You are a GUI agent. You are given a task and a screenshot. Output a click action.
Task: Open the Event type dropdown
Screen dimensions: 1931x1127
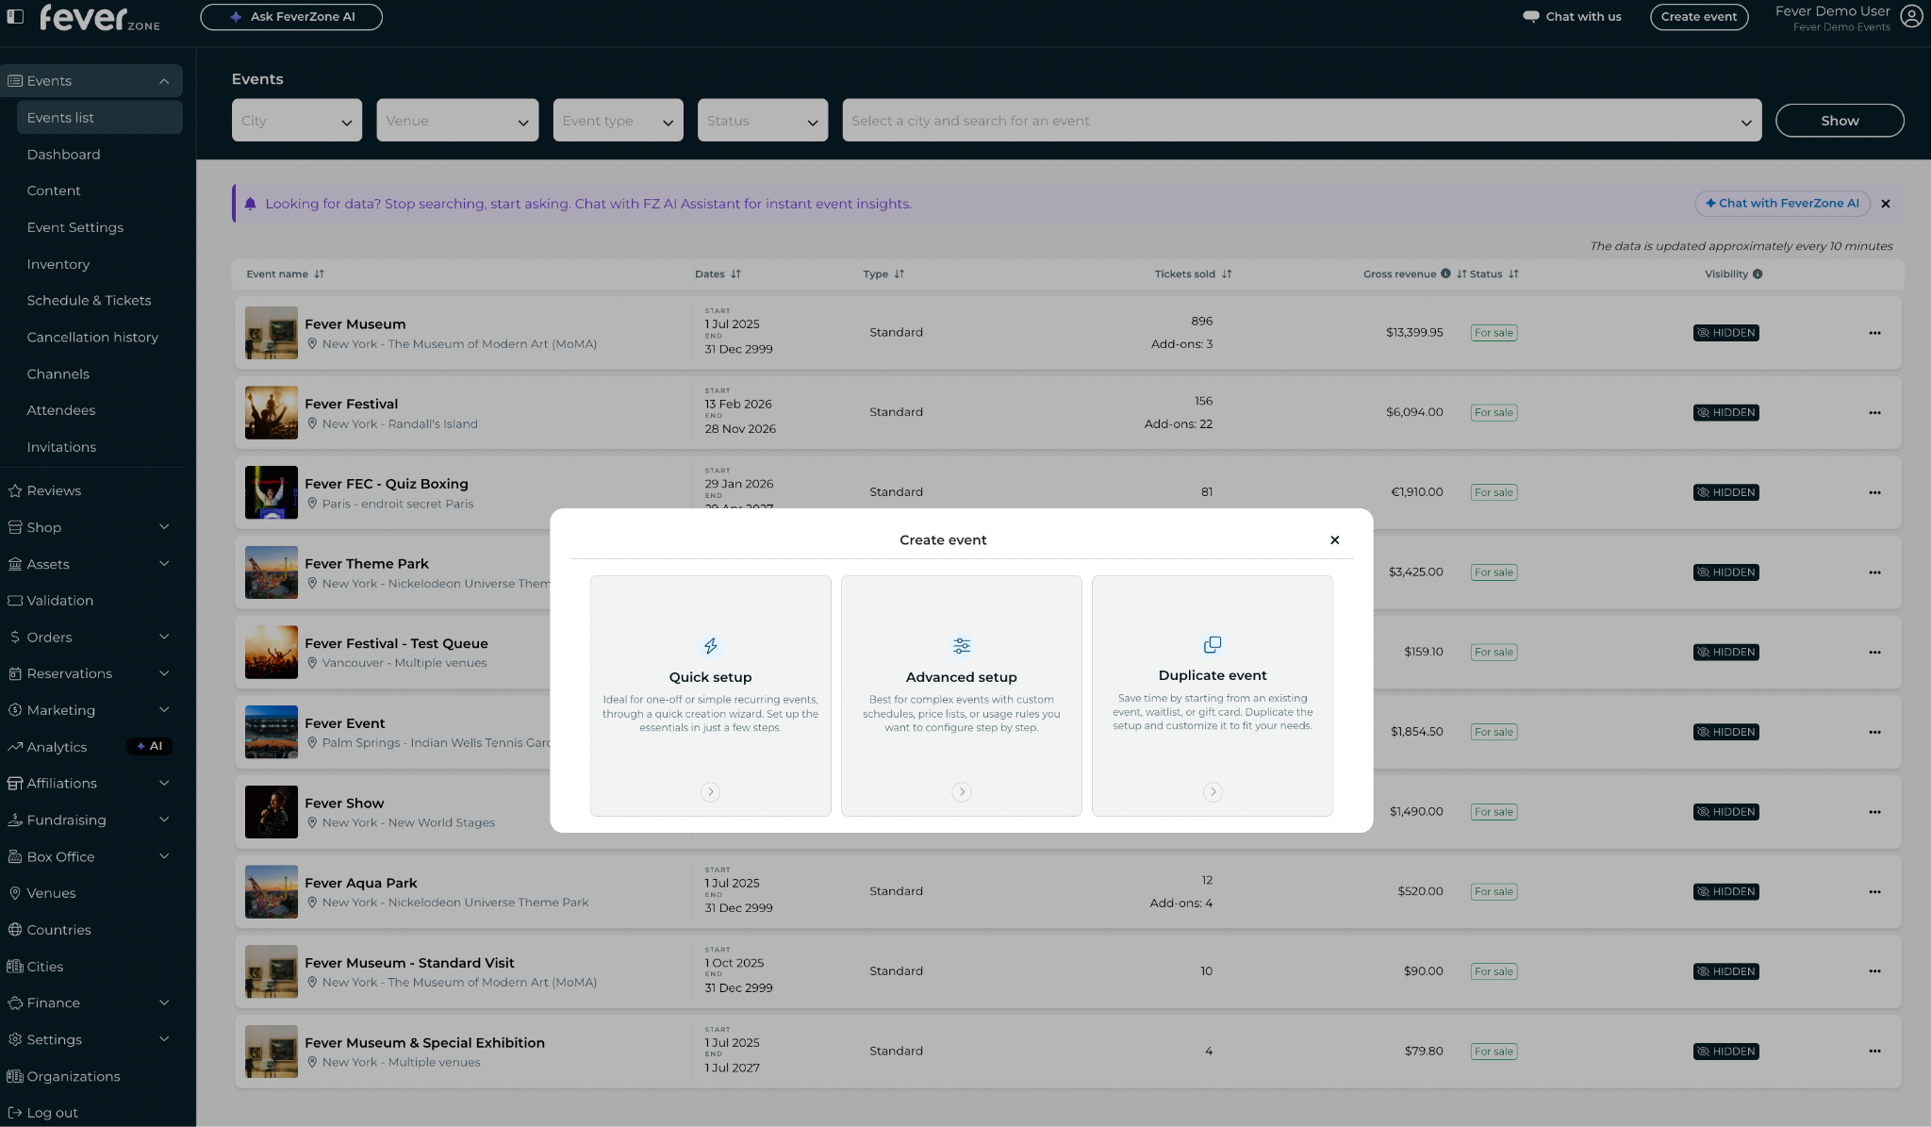(x=618, y=121)
